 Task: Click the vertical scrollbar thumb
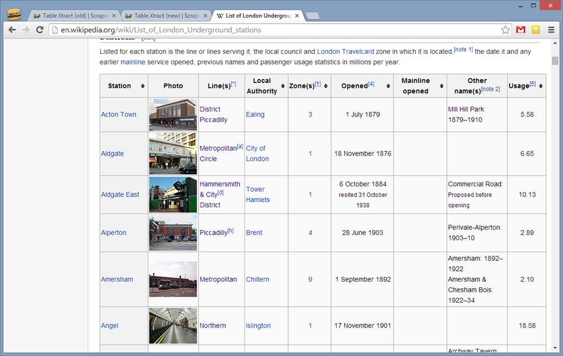(555, 60)
